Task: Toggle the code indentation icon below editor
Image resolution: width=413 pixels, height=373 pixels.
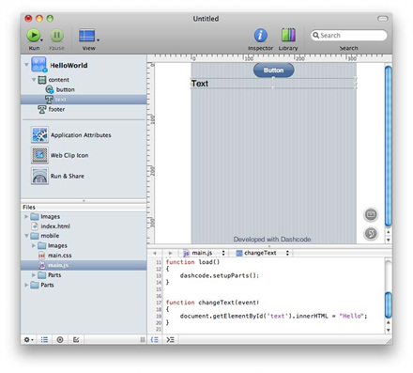Action: click(x=155, y=339)
